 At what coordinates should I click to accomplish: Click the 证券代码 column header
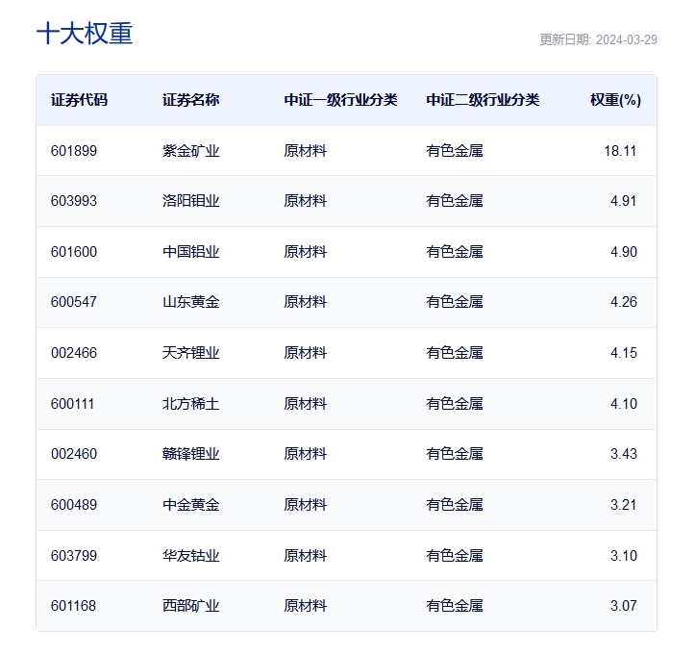[x=79, y=100]
